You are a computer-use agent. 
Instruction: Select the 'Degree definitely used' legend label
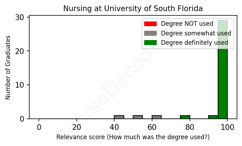[x=195, y=43]
